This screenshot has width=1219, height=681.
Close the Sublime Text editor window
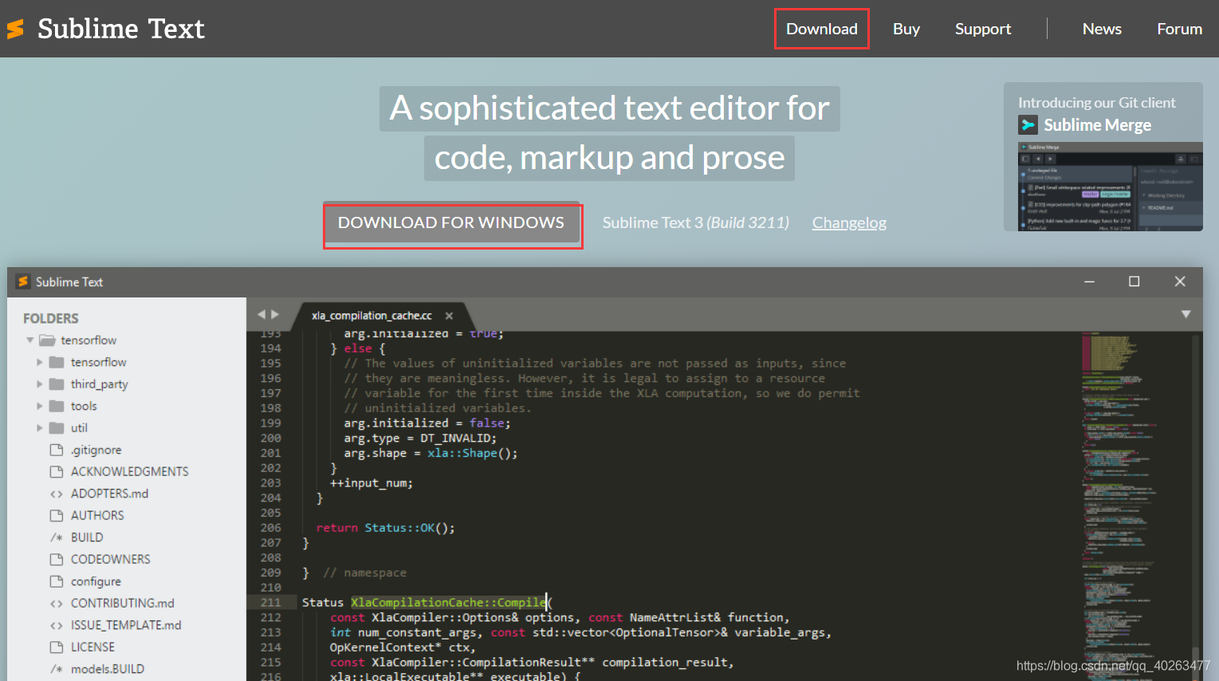point(1180,281)
